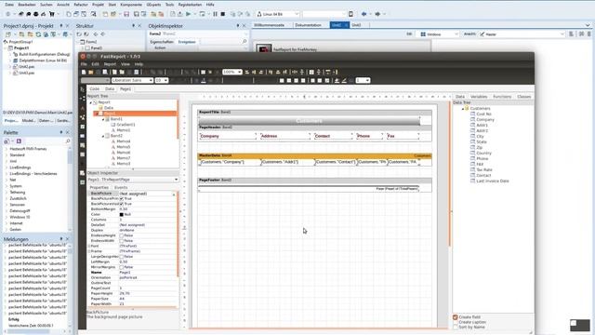
Task: Click the Save icon in Delphi IDE toolbar
Action: [126, 14]
